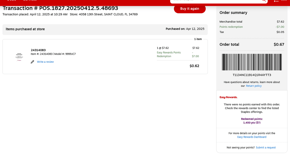Open the Easy Rewards Dashboard link
Screen dimensions: 290x154
(x=252, y=137)
